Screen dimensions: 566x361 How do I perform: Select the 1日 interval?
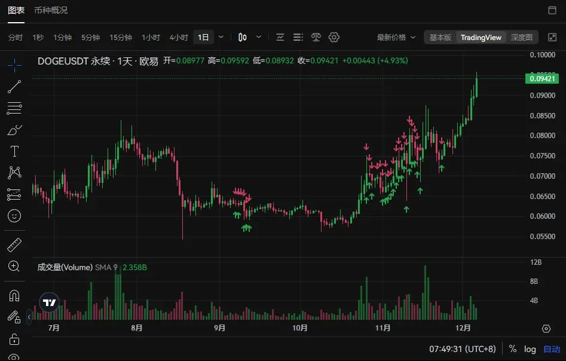tap(203, 37)
